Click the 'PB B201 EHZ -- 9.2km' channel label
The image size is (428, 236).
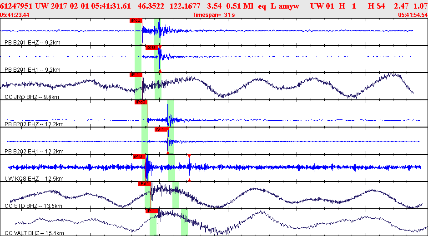(x=32, y=43)
